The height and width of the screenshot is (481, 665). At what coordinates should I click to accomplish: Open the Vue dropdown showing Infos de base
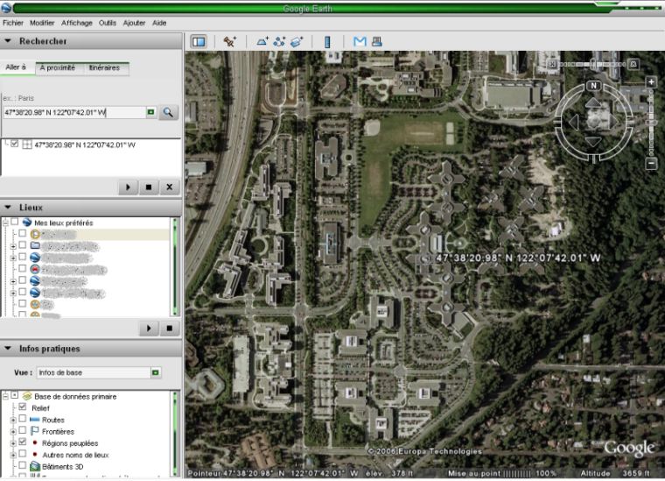click(156, 372)
